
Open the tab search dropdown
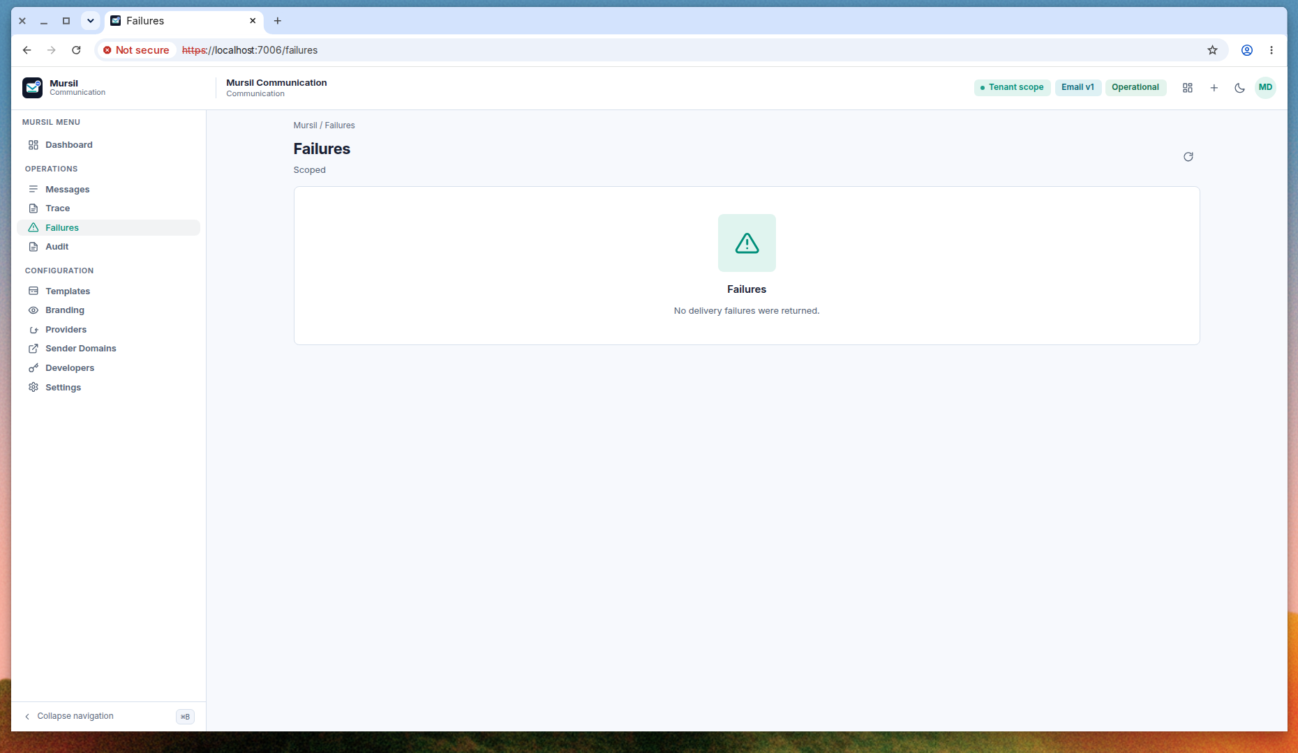point(91,21)
